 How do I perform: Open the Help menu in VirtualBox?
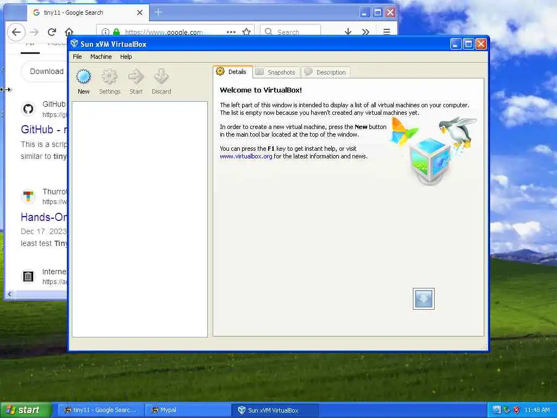coord(126,57)
